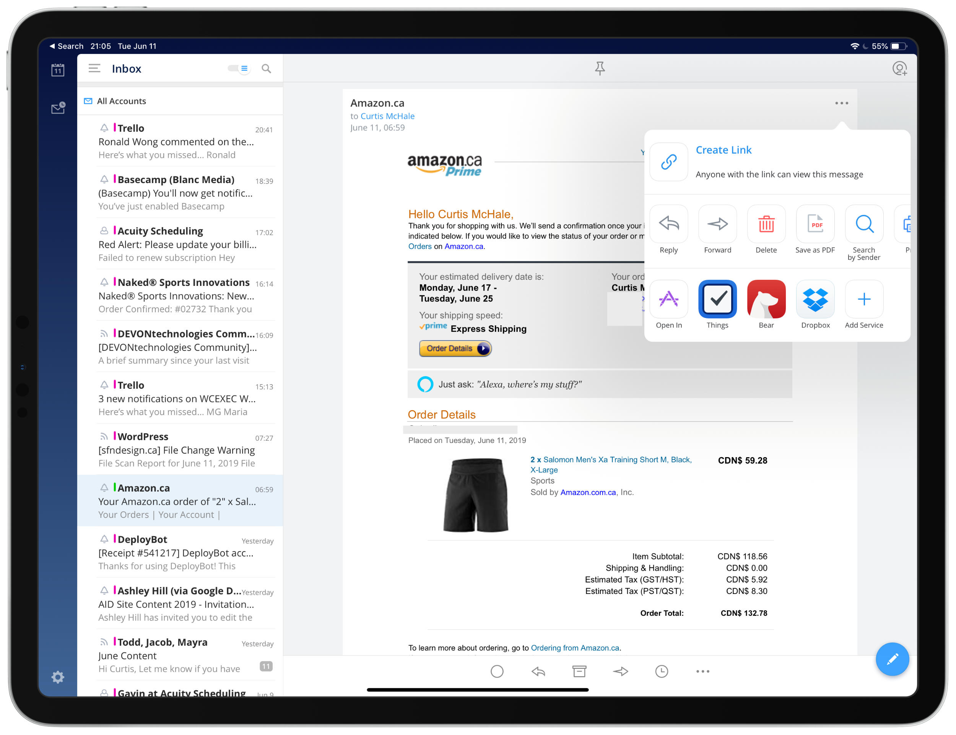956x735 pixels.
Task: Select All Accounts mailbox header
Action: click(121, 101)
